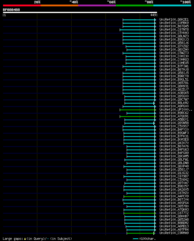Select hit label UniRef100_Q58IJ6

[x=174, y=43]
